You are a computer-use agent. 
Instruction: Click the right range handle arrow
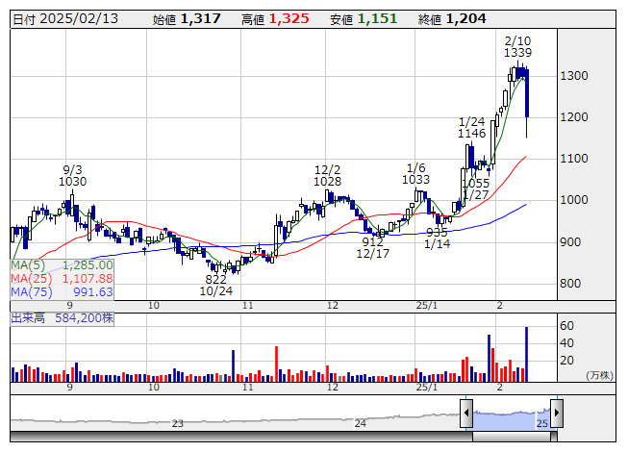(557, 413)
